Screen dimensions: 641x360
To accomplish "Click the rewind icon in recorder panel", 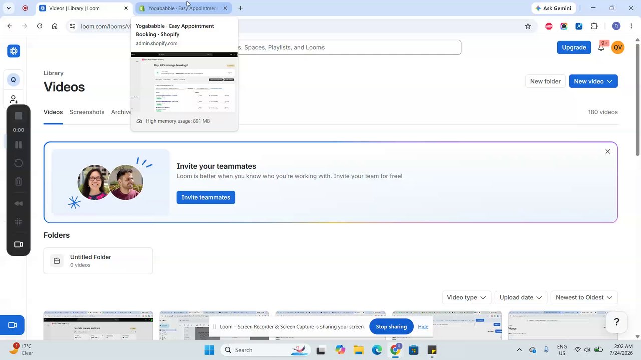I will (19, 203).
